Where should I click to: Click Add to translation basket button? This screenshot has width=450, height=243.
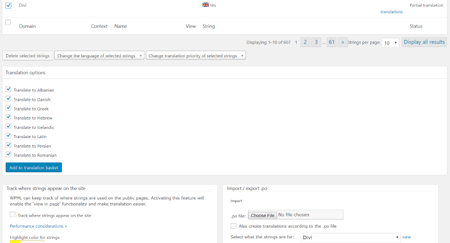pyautogui.click(x=34, y=167)
